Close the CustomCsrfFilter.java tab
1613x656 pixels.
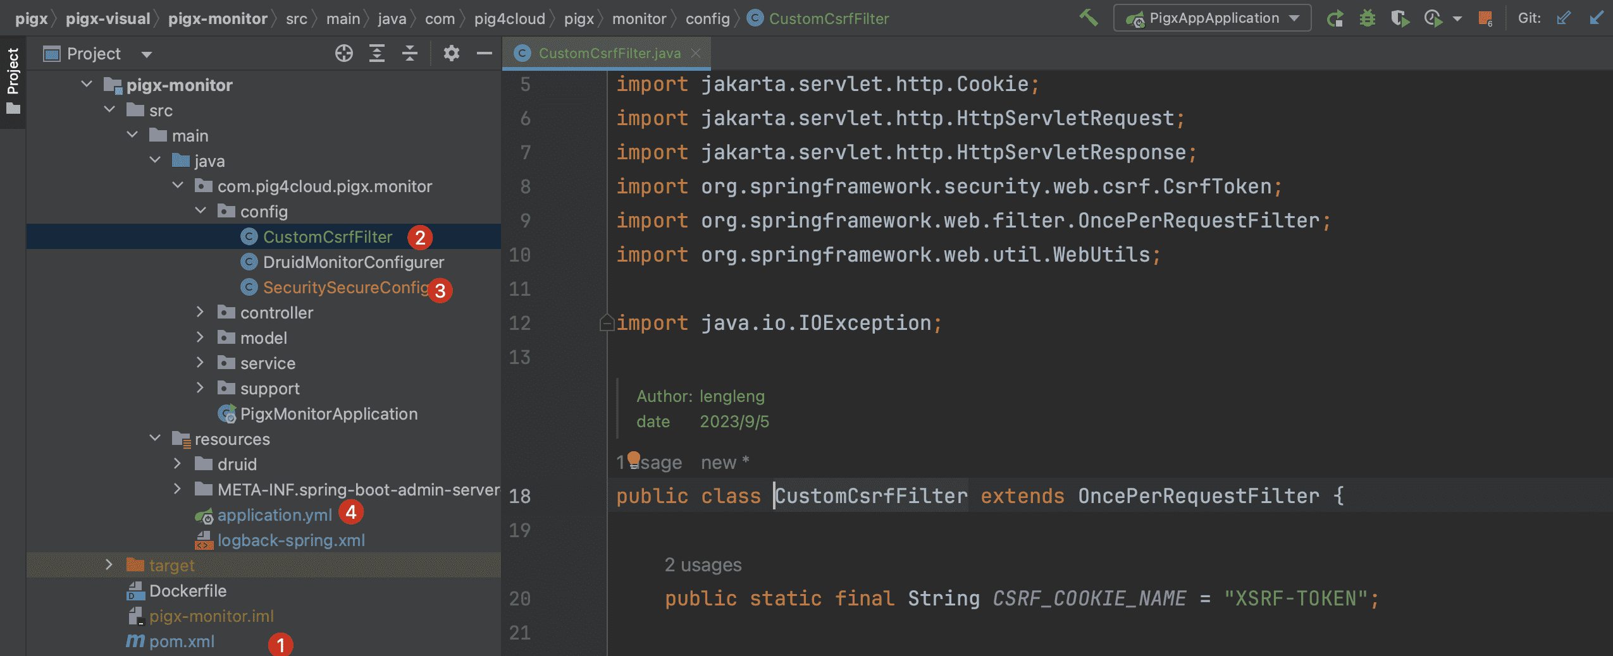click(696, 54)
